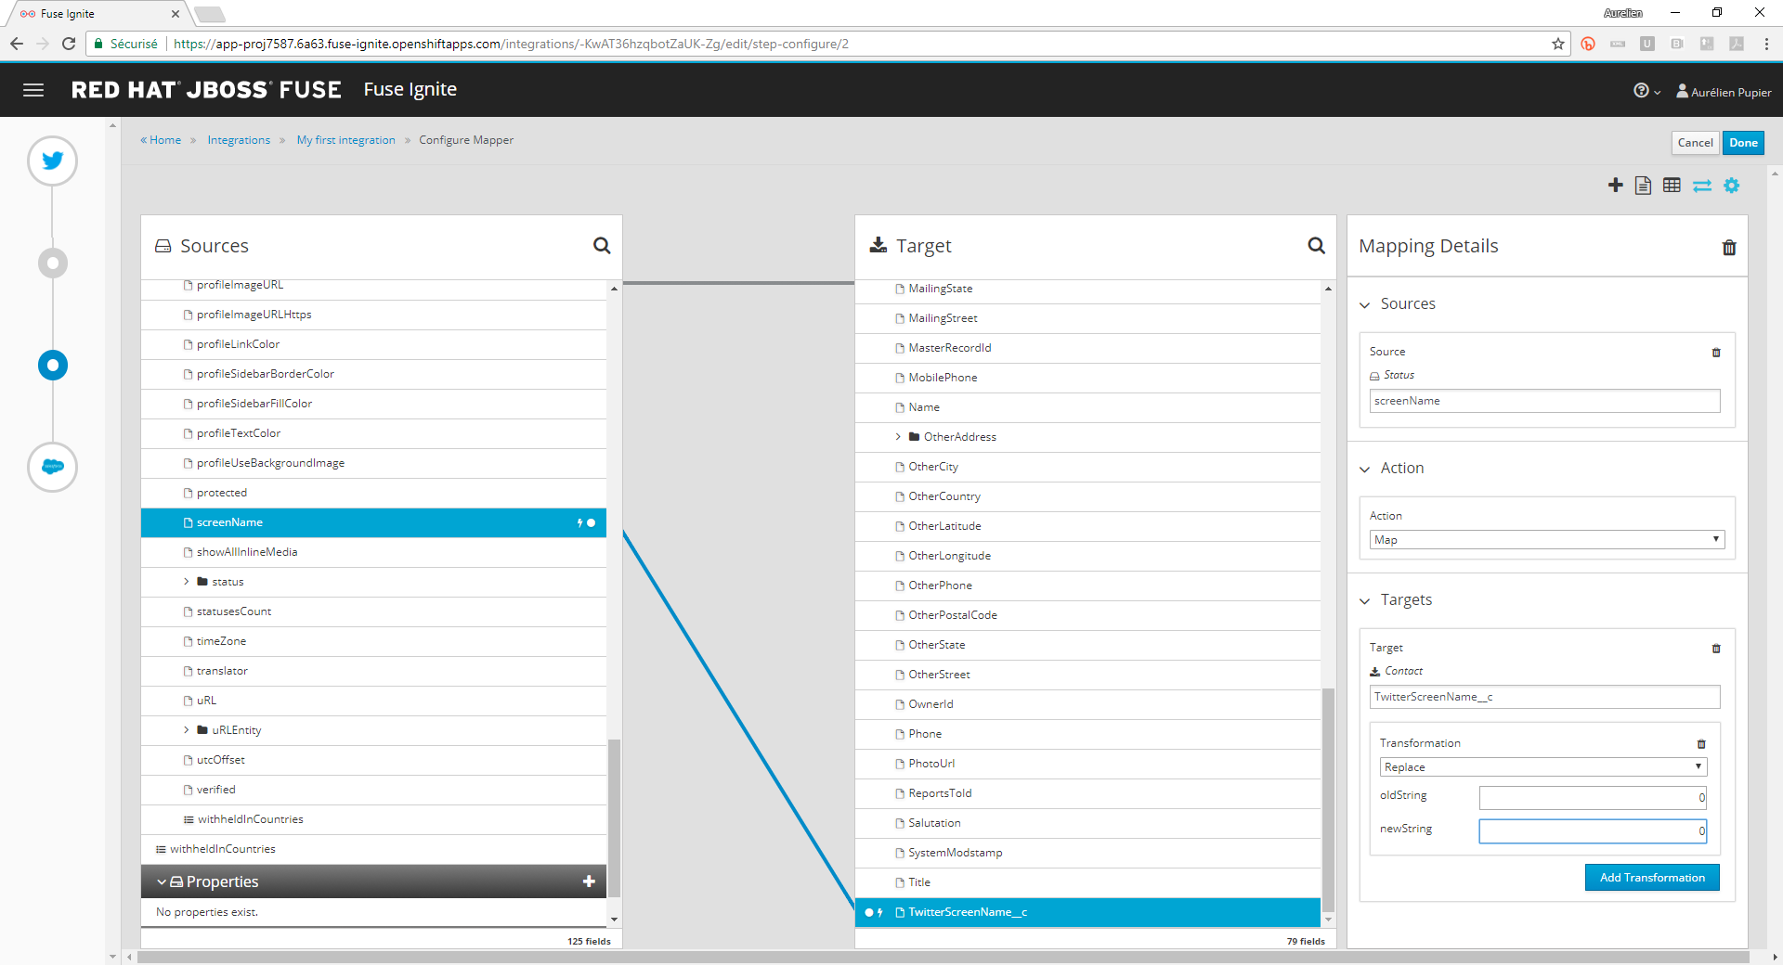Screen dimensions: 1783x965
Task: Remove the Replace transformation with its trash icon
Action: click(x=1700, y=743)
